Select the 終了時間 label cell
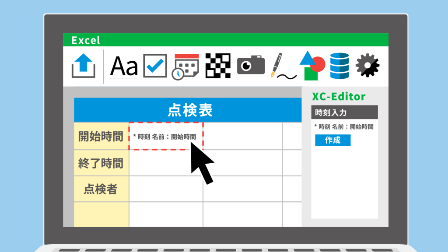The image size is (448, 252). tap(101, 163)
